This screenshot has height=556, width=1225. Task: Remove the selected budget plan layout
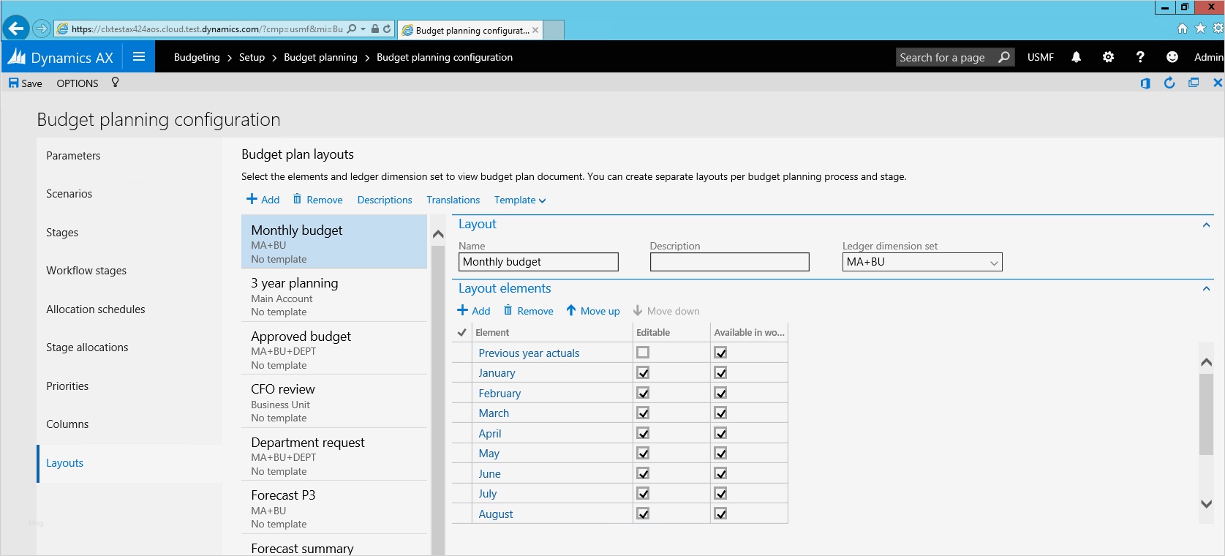pos(317,200)
